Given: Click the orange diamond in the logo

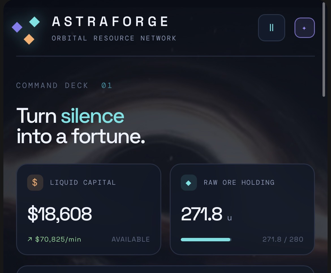Looking at the screenshot, I should pyautogui.click(x=29, y=39).
